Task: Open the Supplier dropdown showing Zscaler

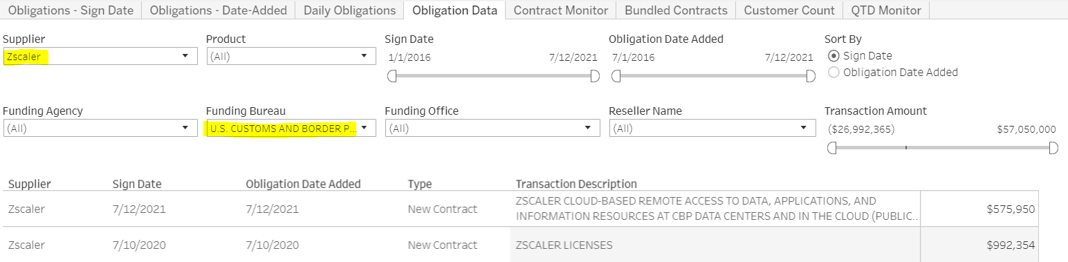Action: point(100,57)
